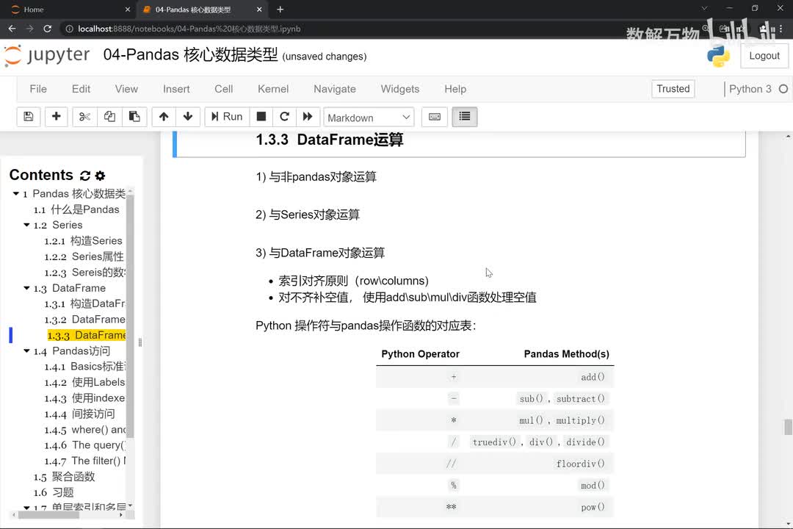Open the cell type Markdown dropdown
Screen dimensions: 793x529
coord(369,118)
